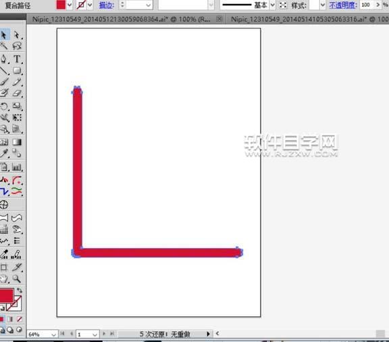The image size is (389, 342).
Task: Pick the Type tool
Action: point(17,59)
